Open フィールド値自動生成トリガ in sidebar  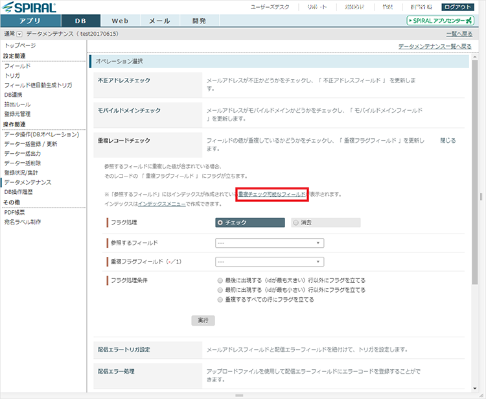[38, 85]
